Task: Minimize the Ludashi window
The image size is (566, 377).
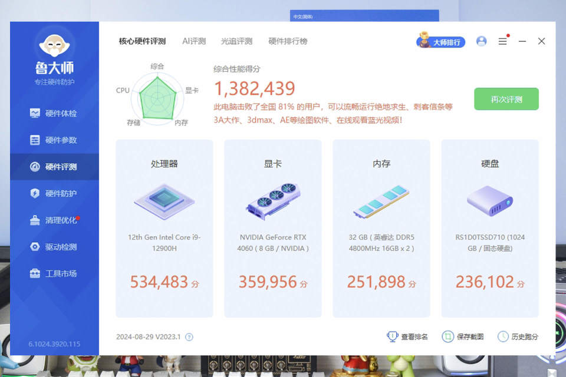Action: pos(522,41)
